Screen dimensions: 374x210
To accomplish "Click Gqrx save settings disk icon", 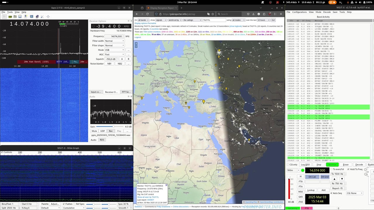I will click(x=20, y=17).
